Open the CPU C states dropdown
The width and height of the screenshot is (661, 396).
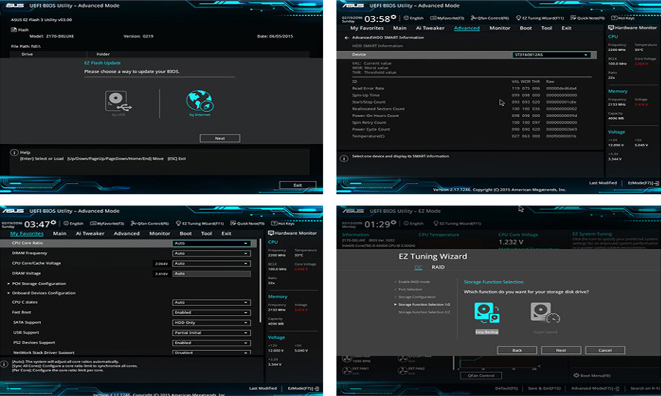pos(212,302)
